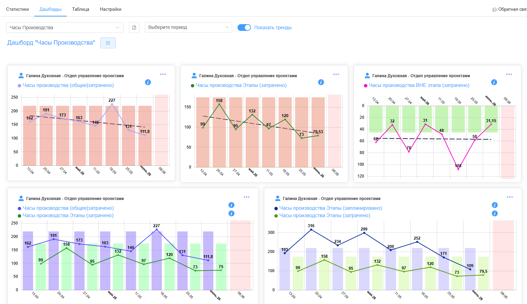Click user icon on the single-metric Этапы (затрачено) card
Screen dimensions: 527x304
click(x=194, y=75)
